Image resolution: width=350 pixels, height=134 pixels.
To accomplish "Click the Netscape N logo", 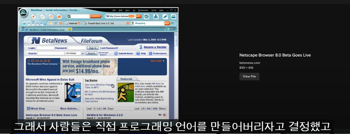I will tap(24, 12).
